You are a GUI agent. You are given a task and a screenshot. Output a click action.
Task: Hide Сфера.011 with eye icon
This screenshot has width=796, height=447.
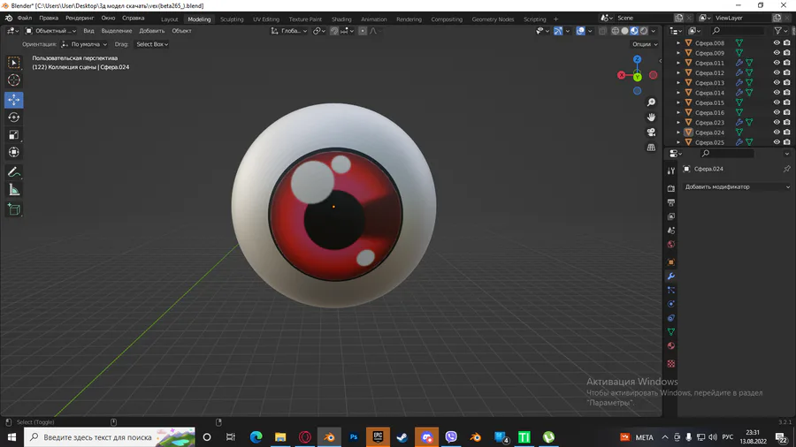coord(777,63)
